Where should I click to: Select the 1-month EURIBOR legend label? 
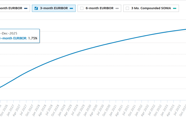click(10, 8)
